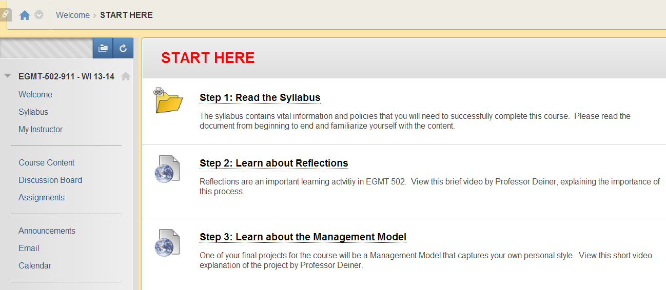Refresh the course menu

[x=123, y=48]
